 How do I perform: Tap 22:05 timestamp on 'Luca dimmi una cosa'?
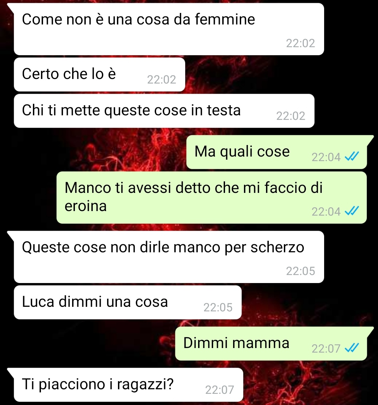[x=218, y=308]
